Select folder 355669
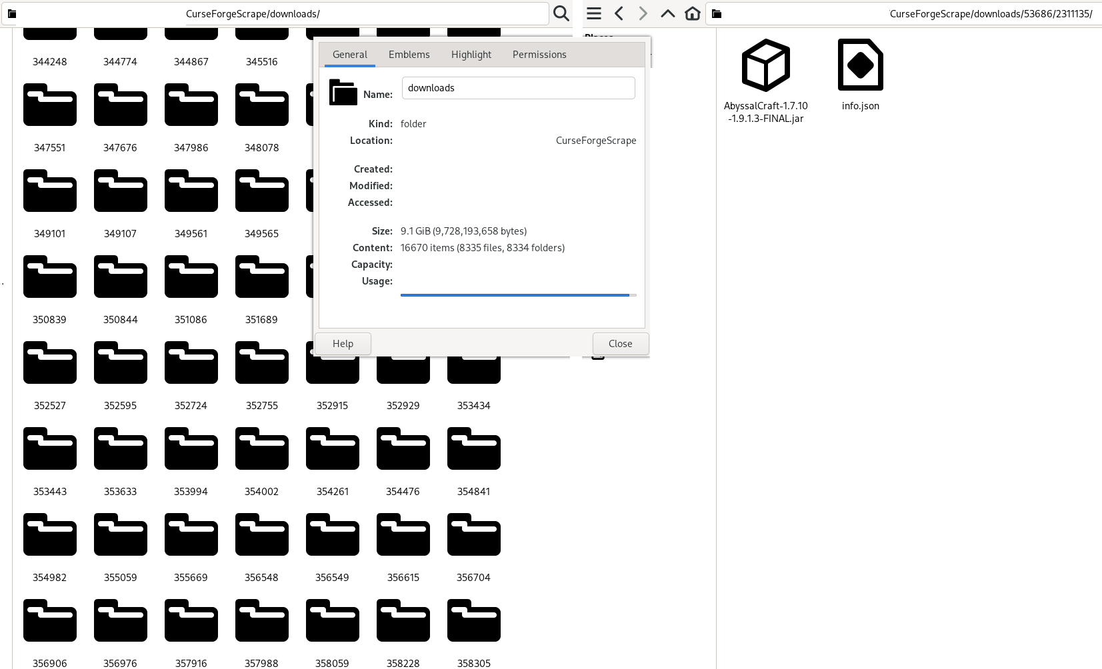The width and height of the screenshot is (1102, 669). pyautogui.click(x=191, y=534)
